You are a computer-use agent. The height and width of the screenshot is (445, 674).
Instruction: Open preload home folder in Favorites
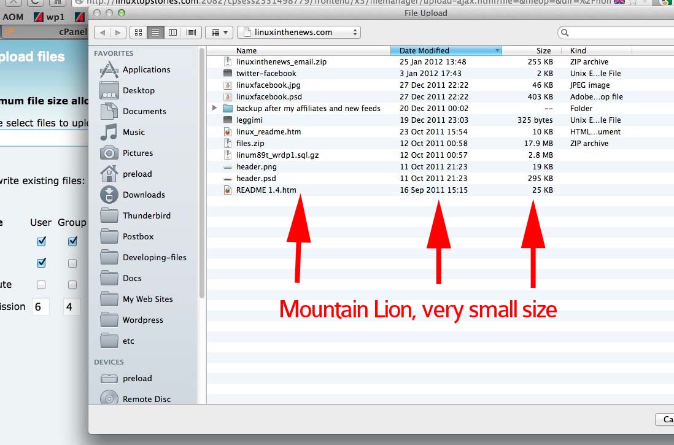coord(126,174)
